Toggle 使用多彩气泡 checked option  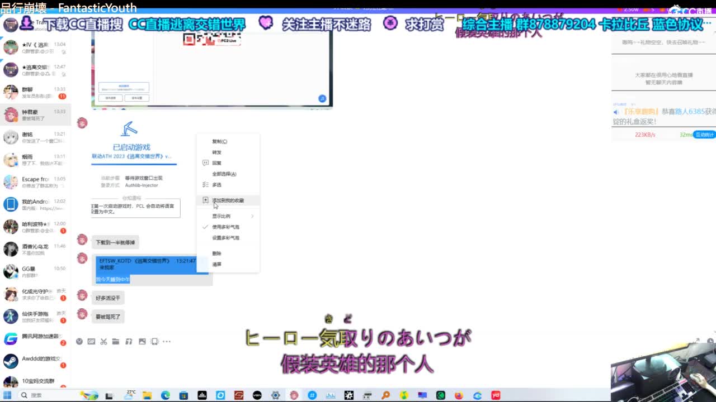point(228,227)
